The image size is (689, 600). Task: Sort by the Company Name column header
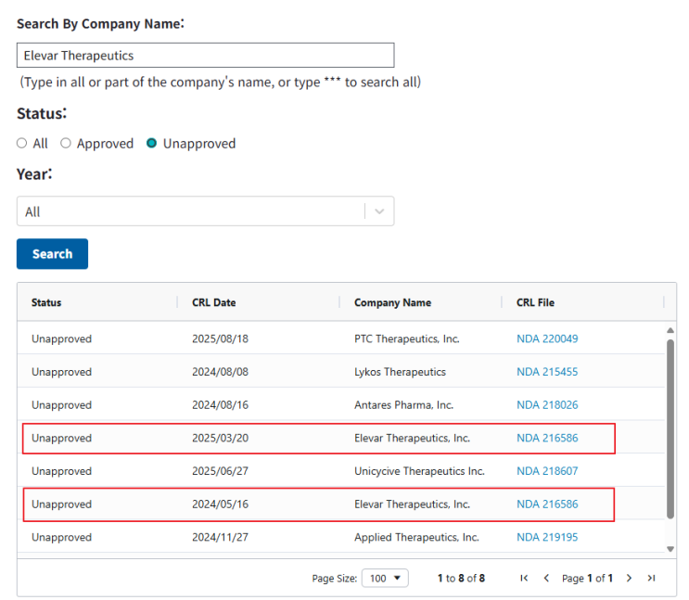tap(392, 302)
